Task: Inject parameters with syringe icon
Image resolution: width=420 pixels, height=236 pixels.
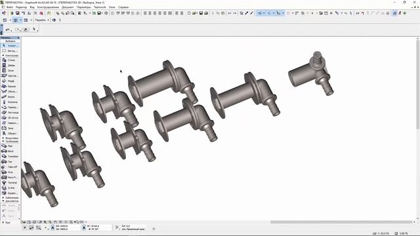Action: point(252,13)
